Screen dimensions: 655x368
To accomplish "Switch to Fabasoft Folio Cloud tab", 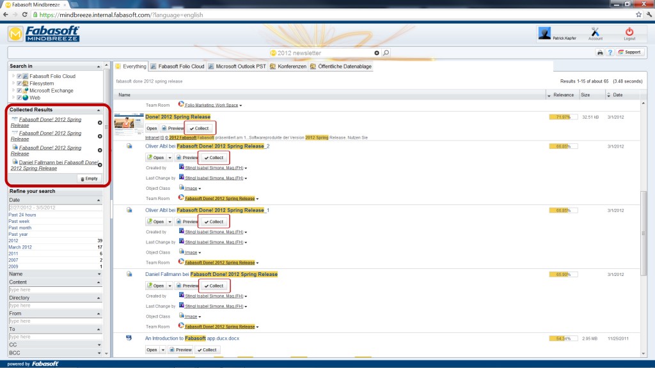I will pyautogui.click(x=178, y=66).
